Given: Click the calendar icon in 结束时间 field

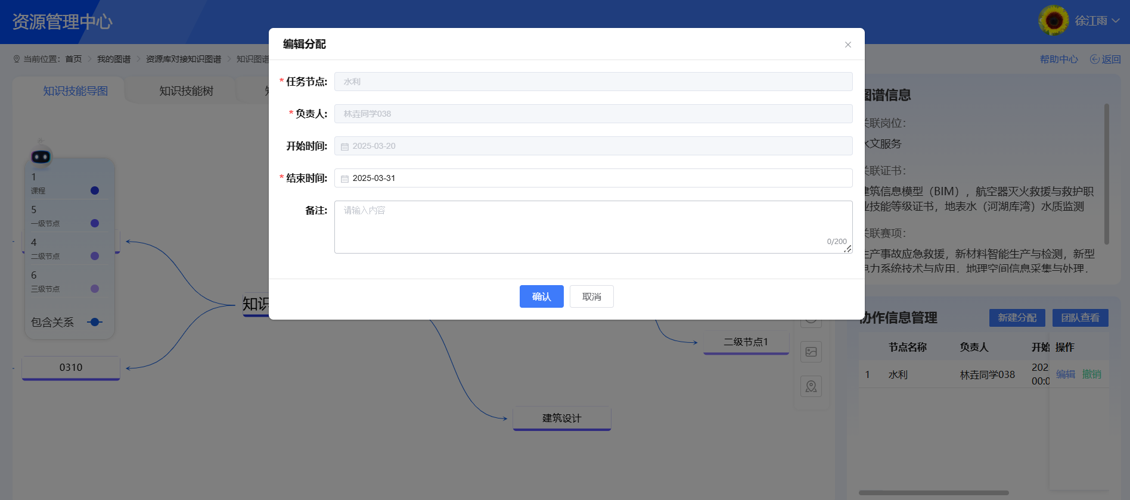Looking at the screenshot, I should click(x=344, y=179).
